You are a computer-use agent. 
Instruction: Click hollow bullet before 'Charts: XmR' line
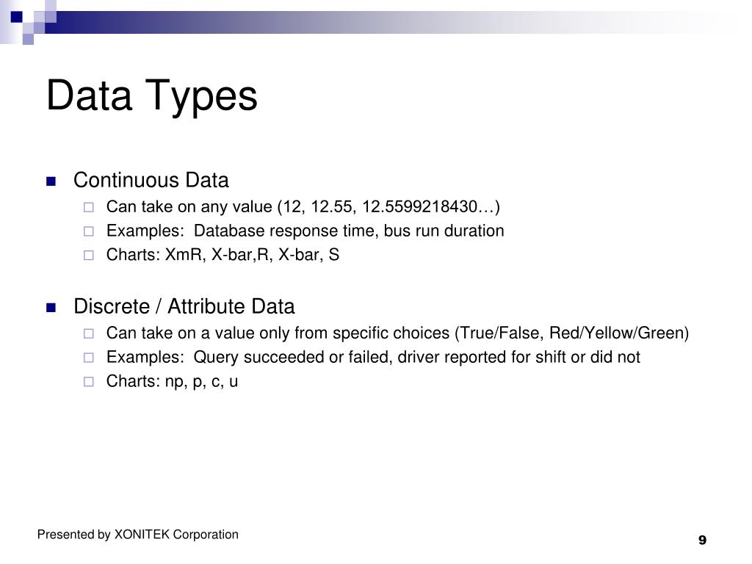(89, 255)
